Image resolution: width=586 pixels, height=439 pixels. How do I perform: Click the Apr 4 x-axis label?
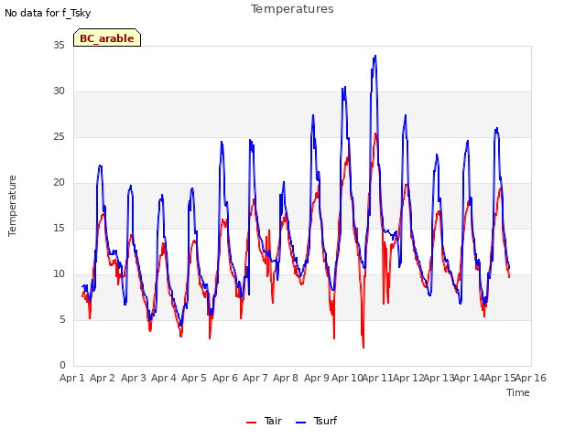164,378
